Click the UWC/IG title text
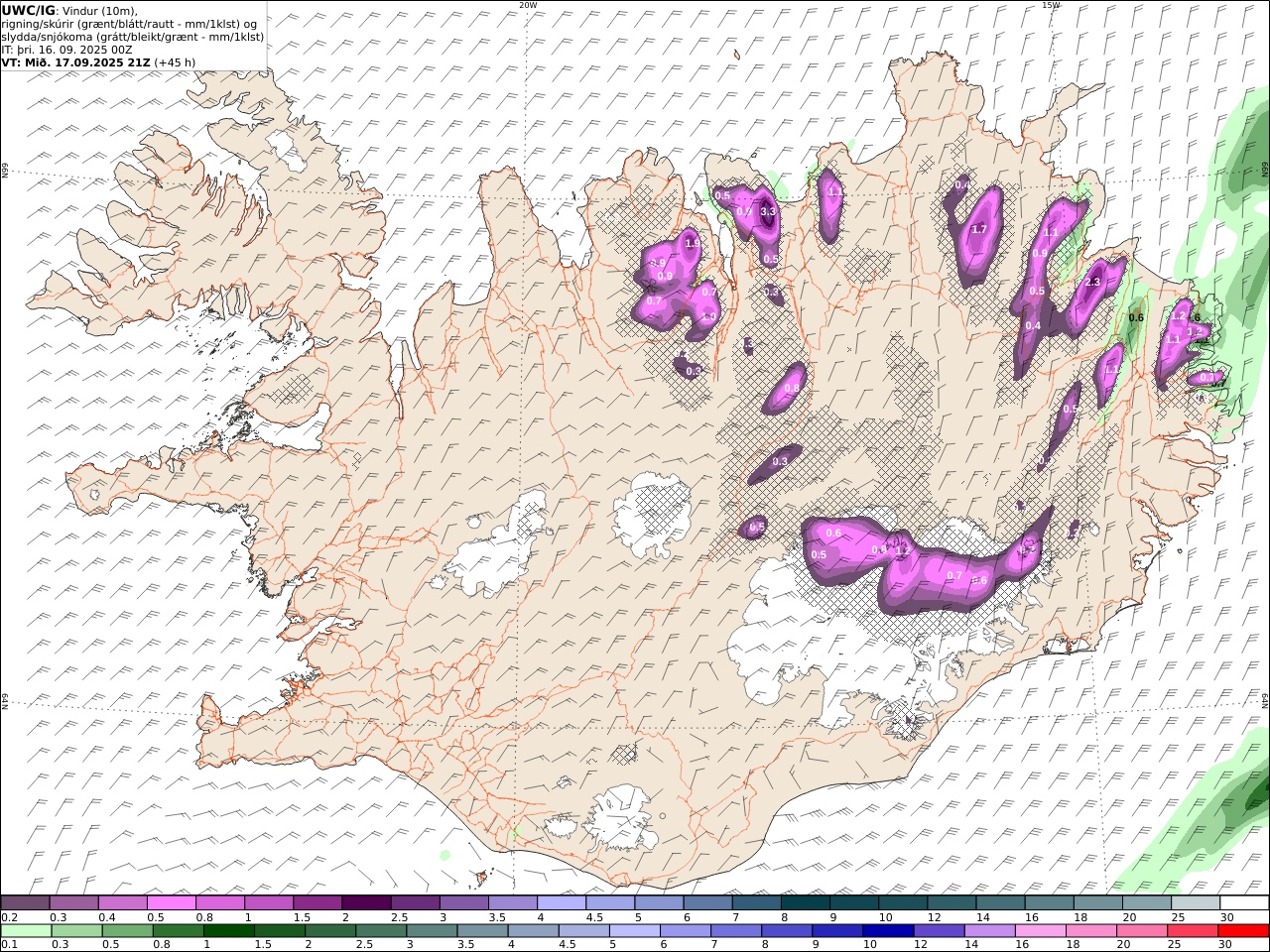Viewport: 1270px width, 952px height. tap(28, 10)
